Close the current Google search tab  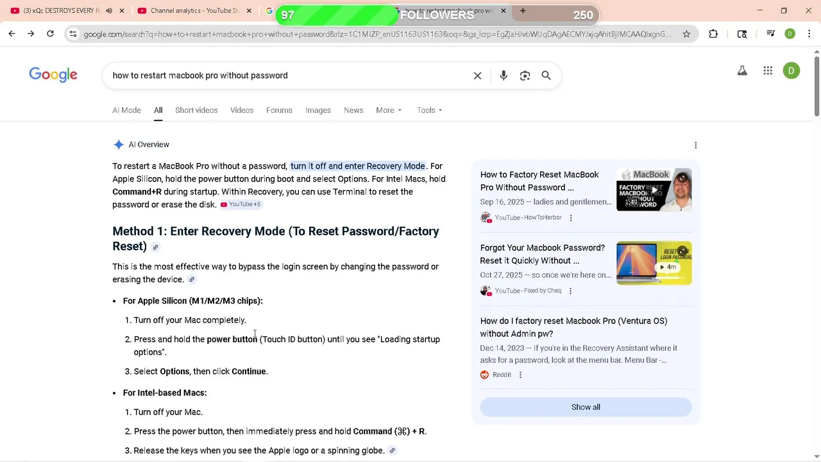pos(504,11)
